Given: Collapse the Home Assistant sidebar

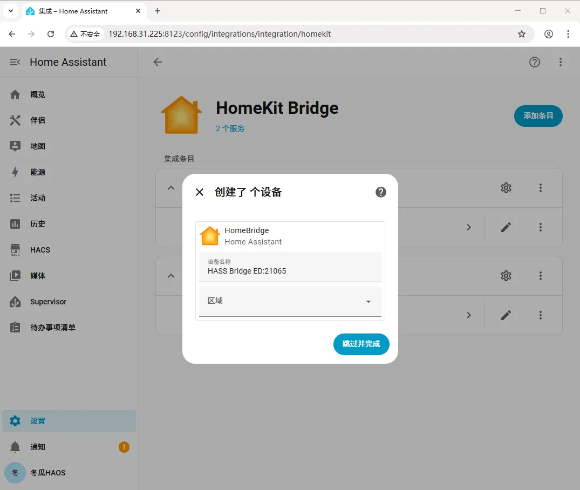Looking at the screenshot, I should coord(15,62).
